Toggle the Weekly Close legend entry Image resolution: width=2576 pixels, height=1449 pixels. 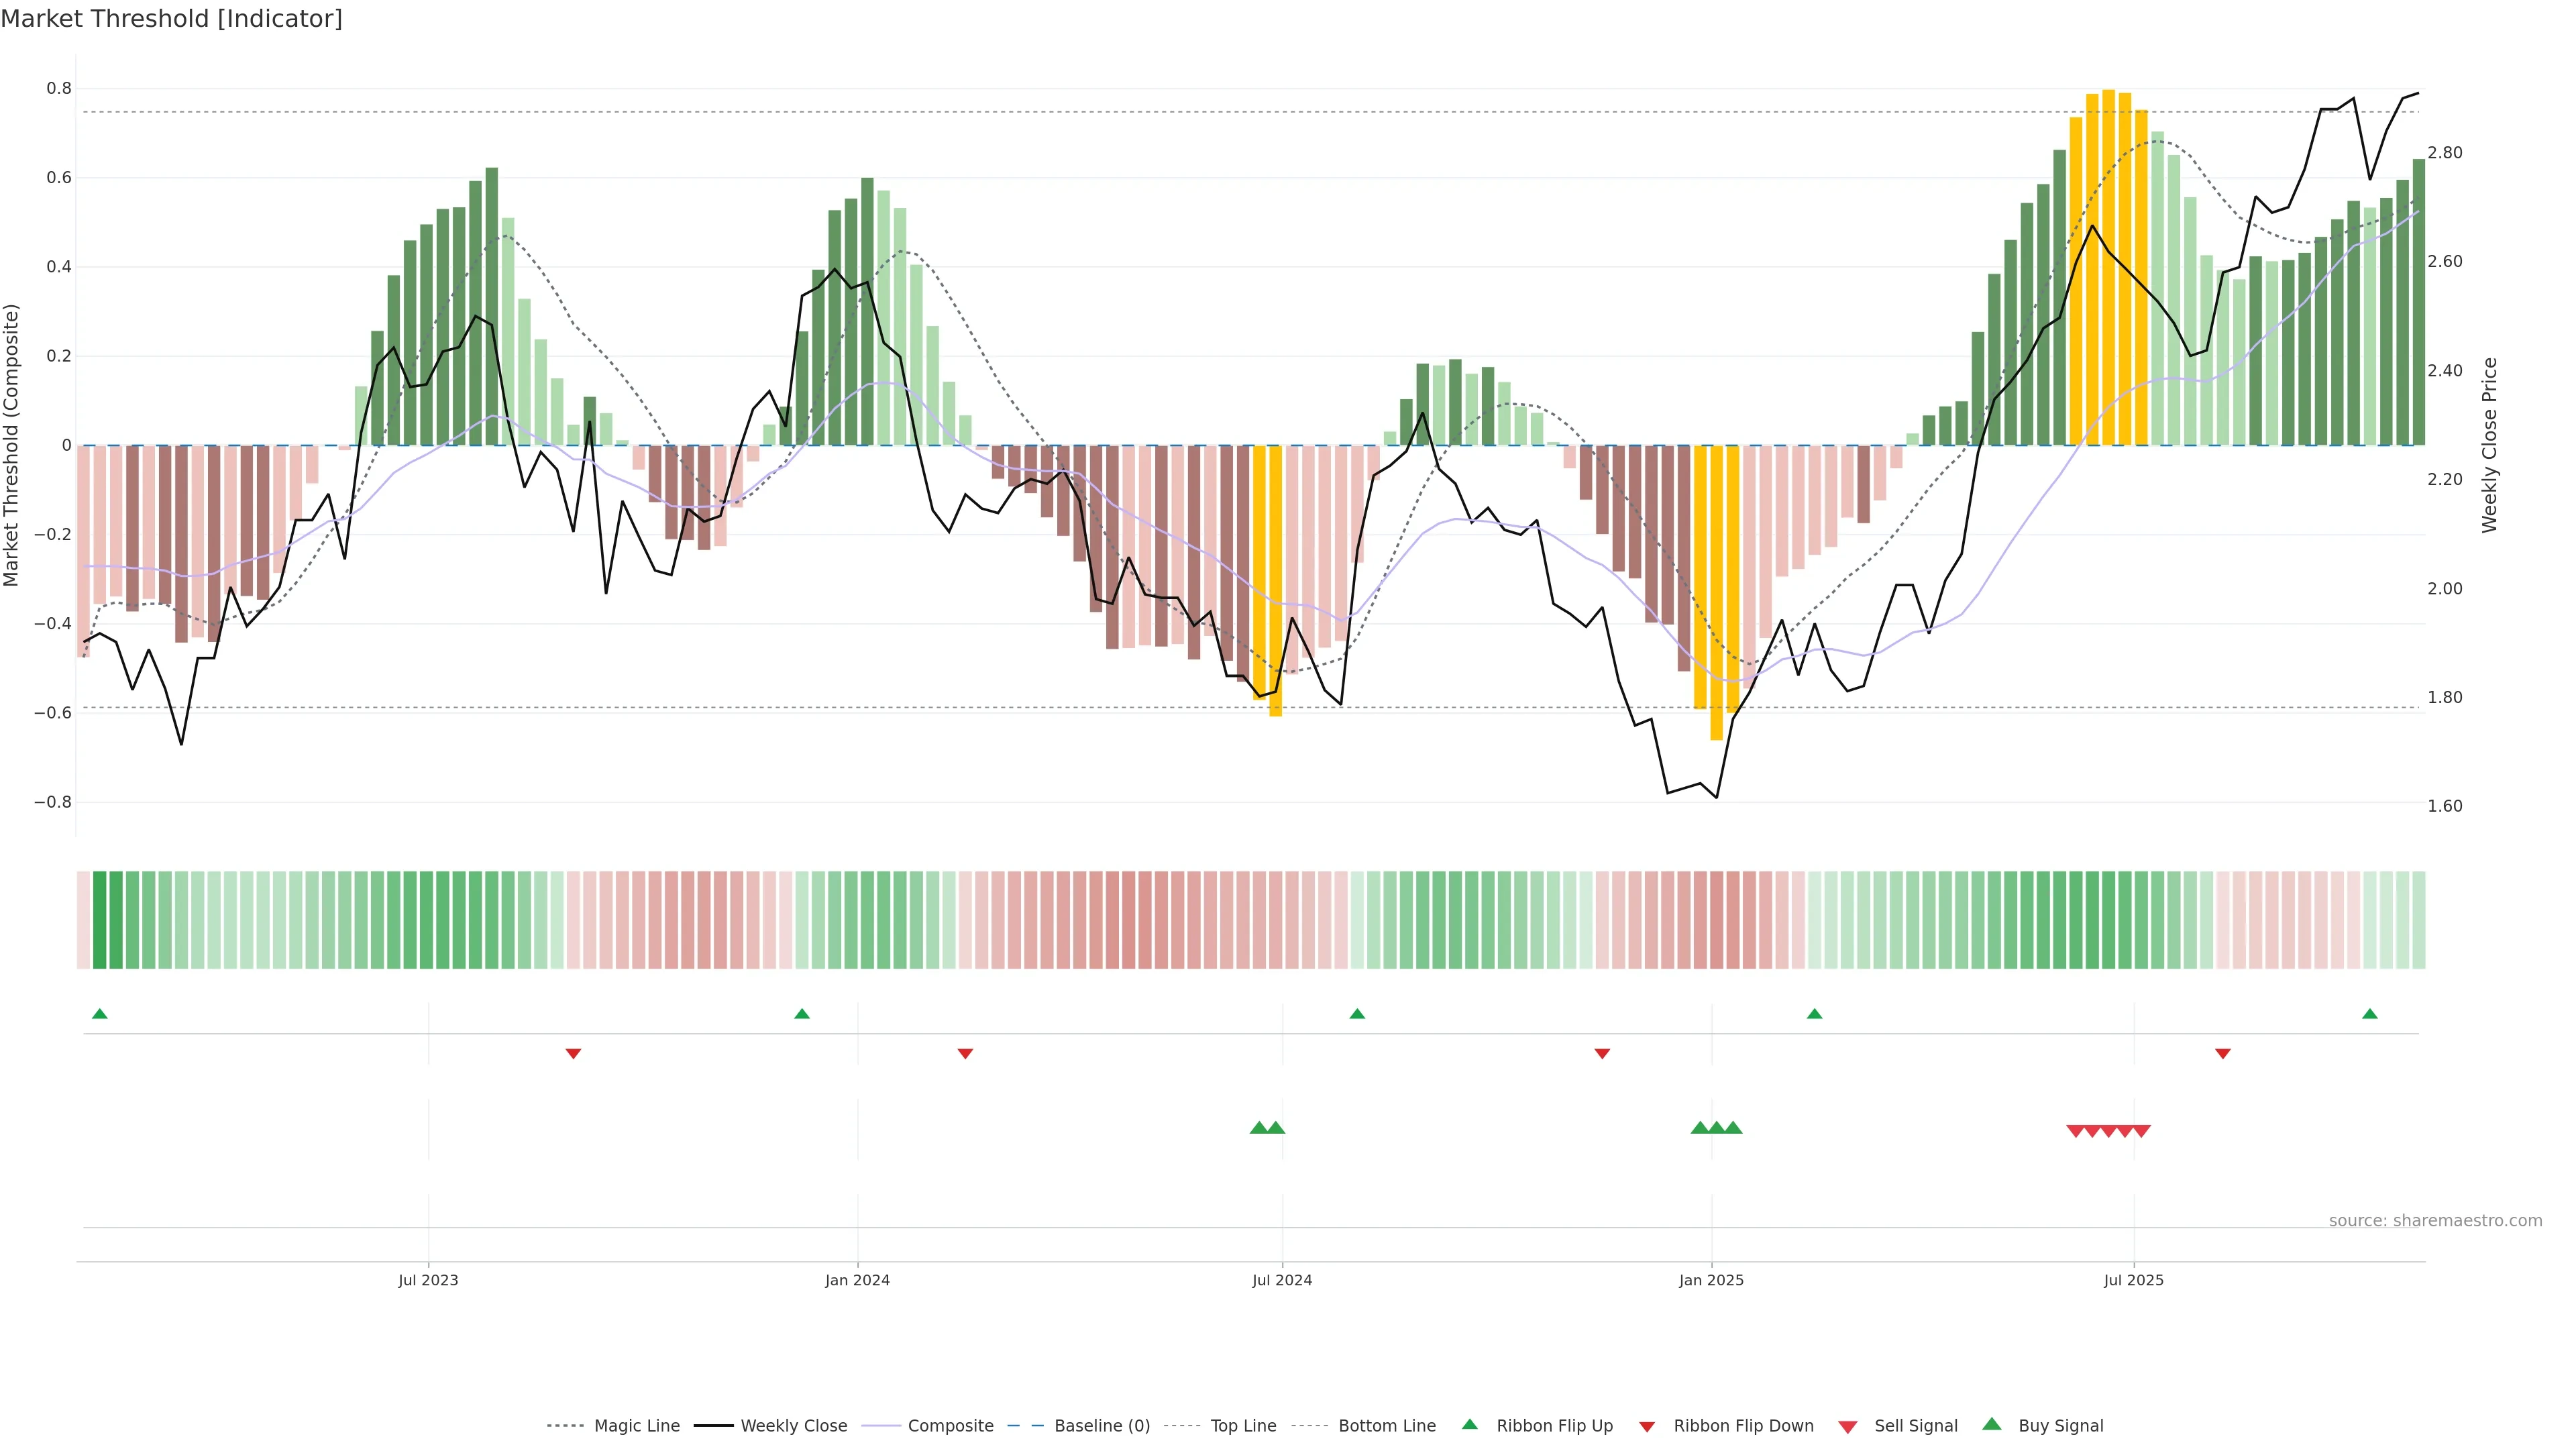[793, 1426]
